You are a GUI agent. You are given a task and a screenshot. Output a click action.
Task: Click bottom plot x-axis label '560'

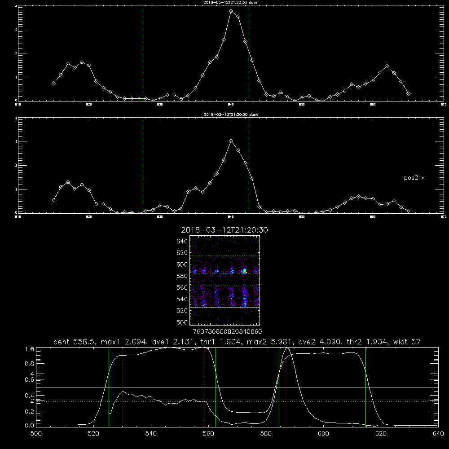point(208,434)
